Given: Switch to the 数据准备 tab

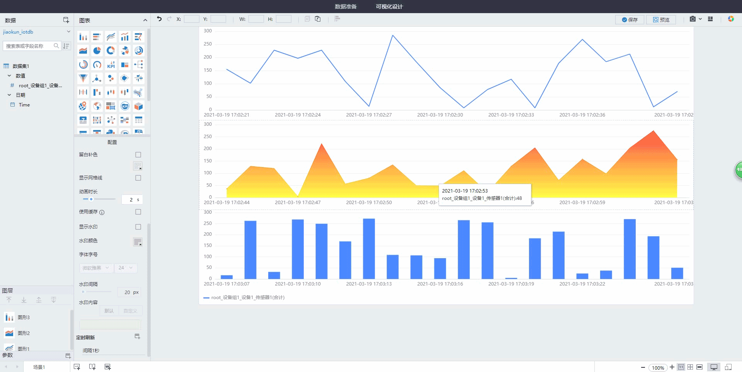Looking at the screenshot, I should click(345, 7).
